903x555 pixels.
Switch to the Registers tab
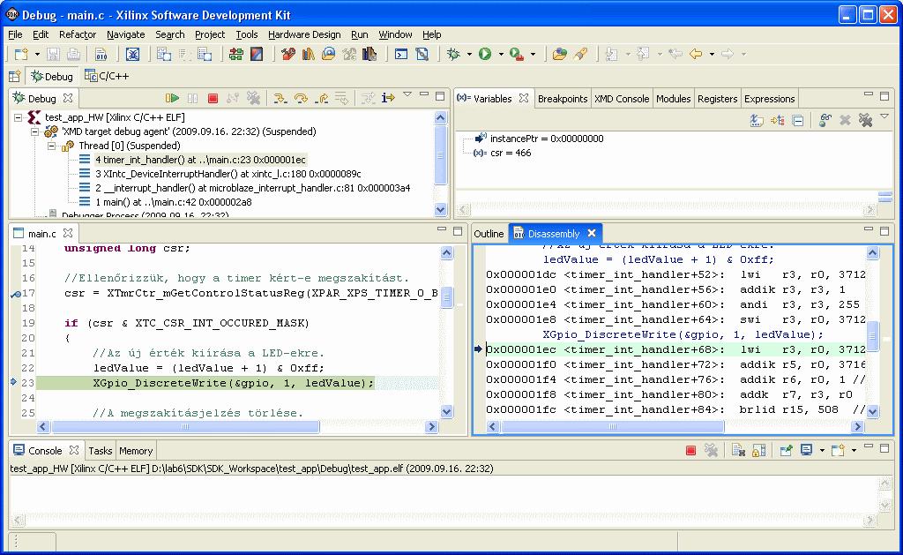(717, 99)
